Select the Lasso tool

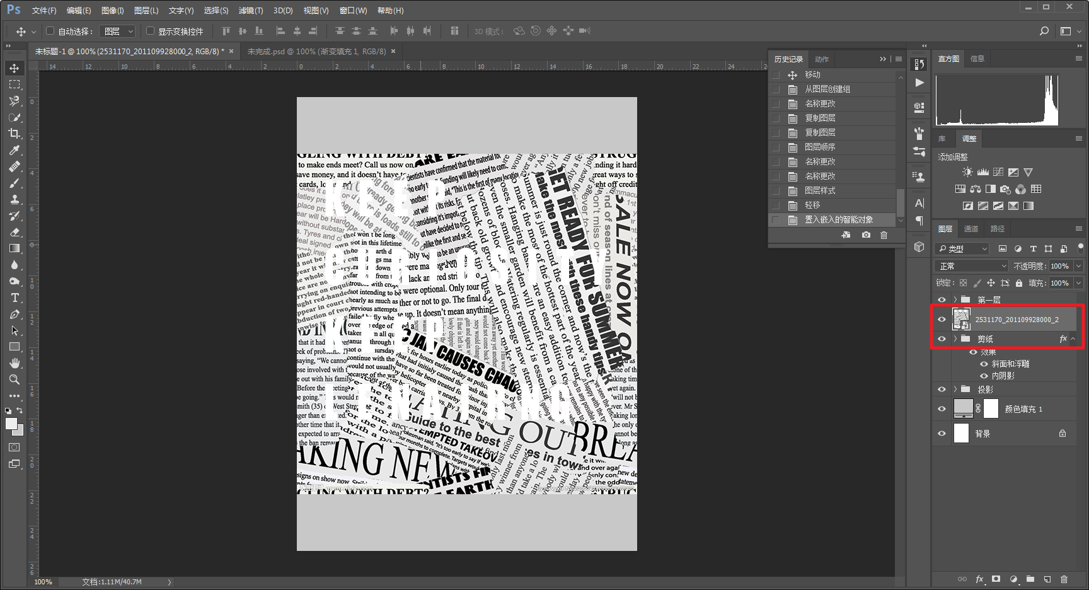(x=14, y=101)
